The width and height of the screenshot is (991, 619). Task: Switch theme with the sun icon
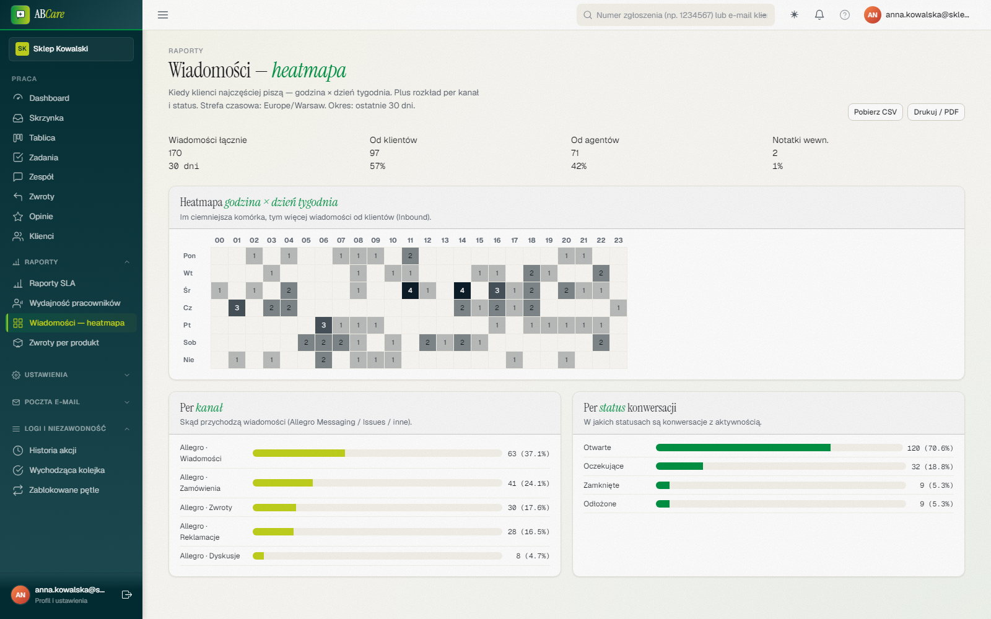pos(794,15)
